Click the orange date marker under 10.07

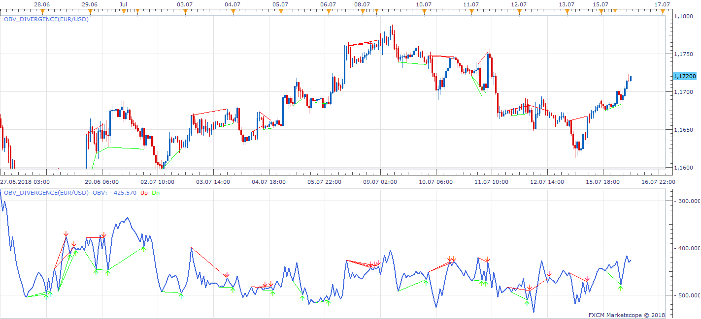click(424, 11)
